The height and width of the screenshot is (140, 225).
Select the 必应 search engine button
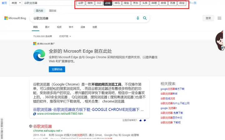click(108, 3)
